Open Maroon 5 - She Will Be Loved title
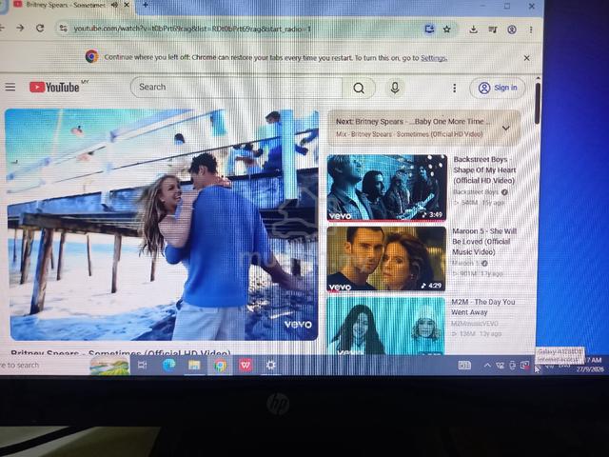The image size is (609, 457). (484, 242)
